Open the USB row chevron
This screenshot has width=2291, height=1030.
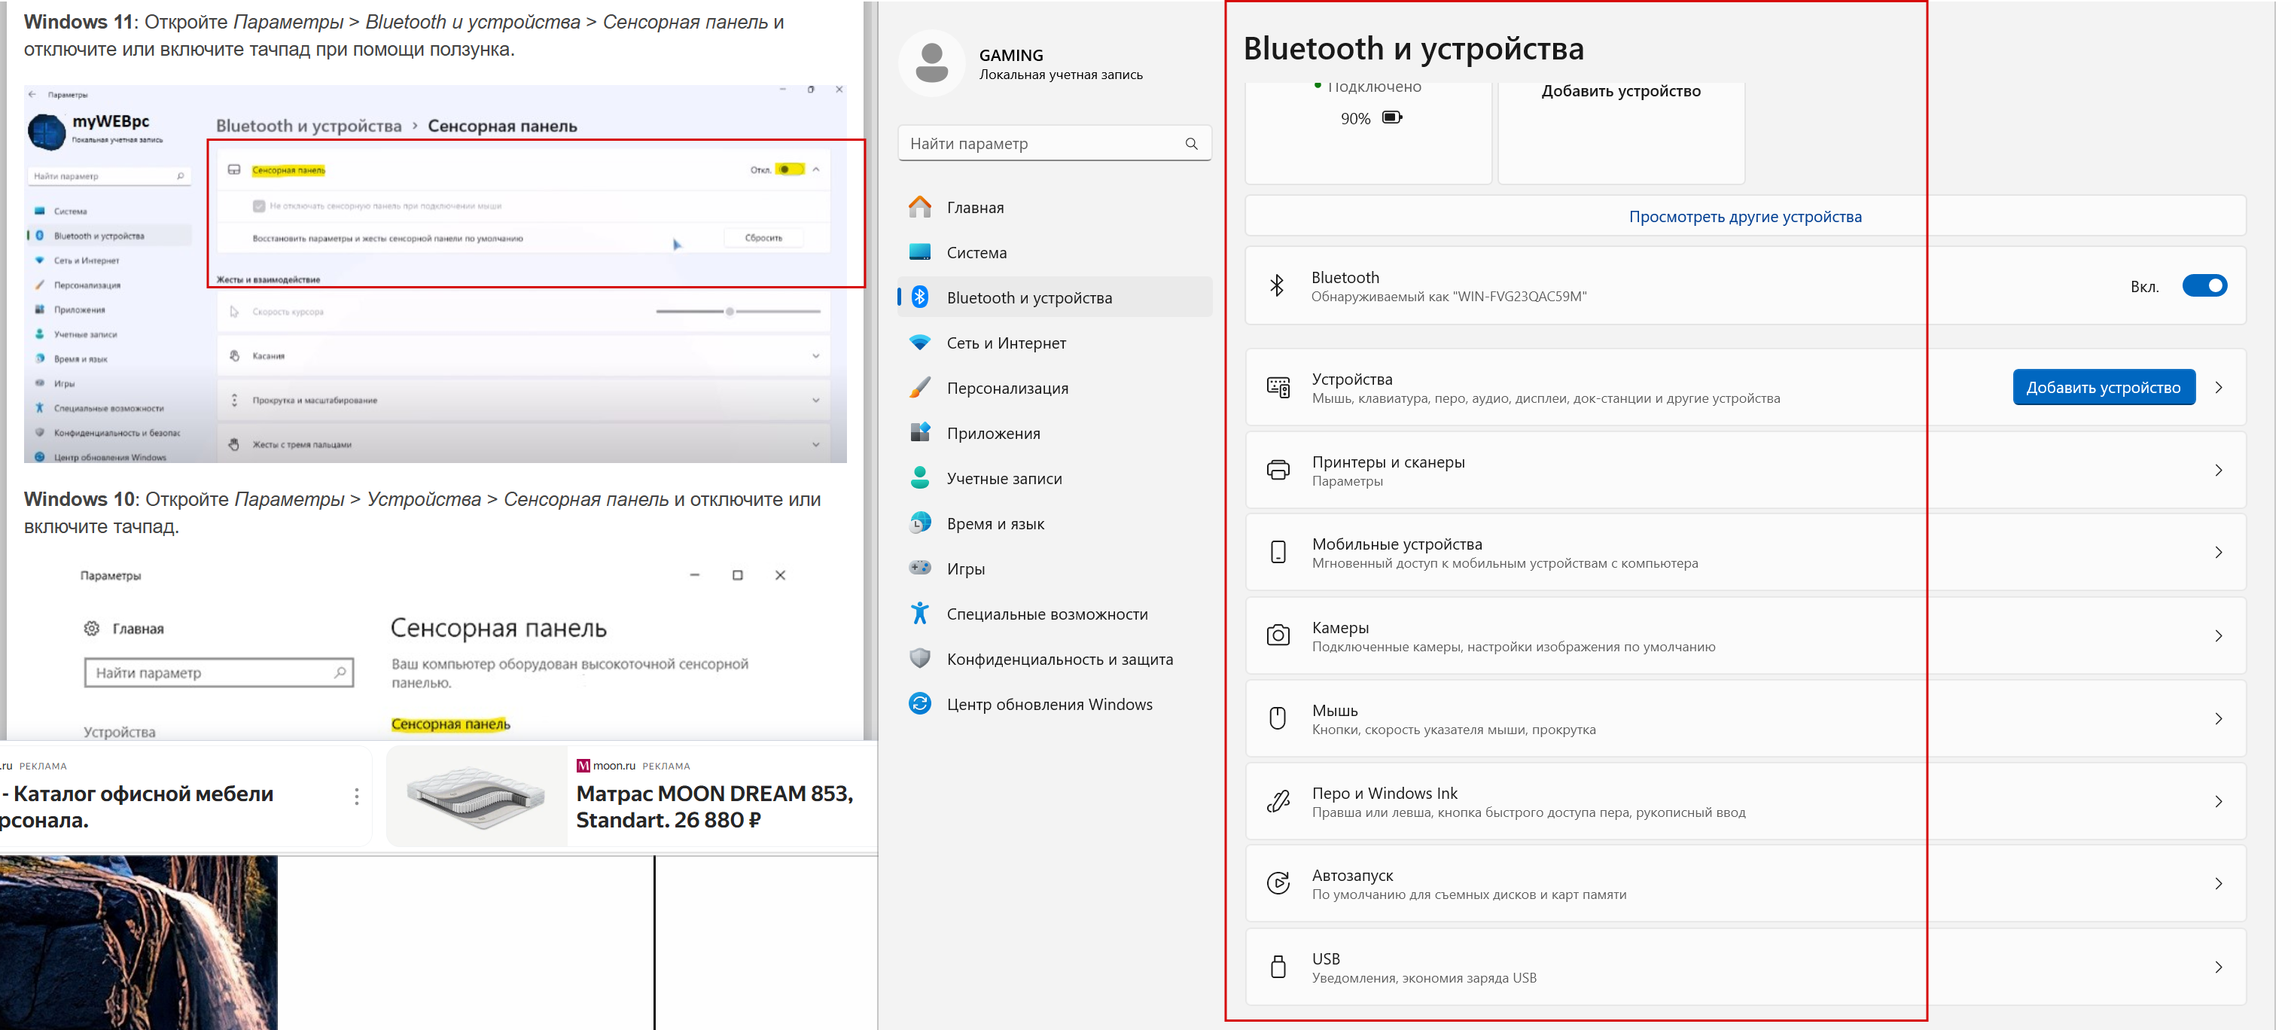pos(2218,967)
